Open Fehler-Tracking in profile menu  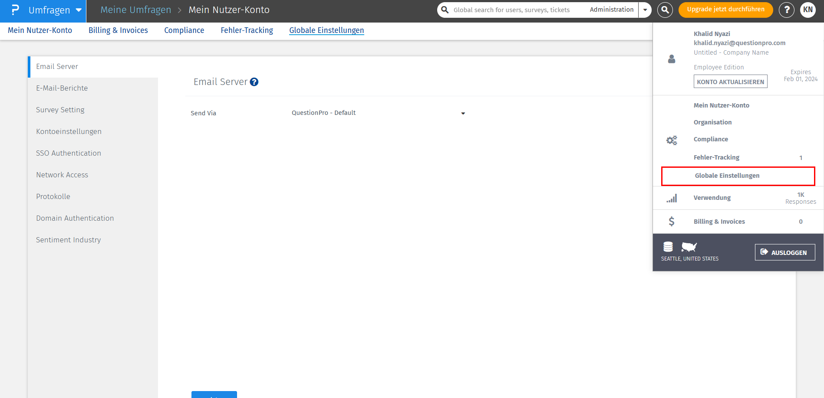pyautogui.click(x=716, y=157)
